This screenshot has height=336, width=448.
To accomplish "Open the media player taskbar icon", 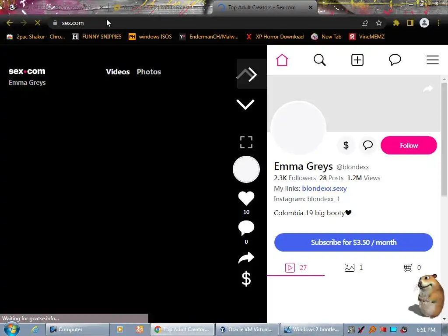I will (120, 329).
